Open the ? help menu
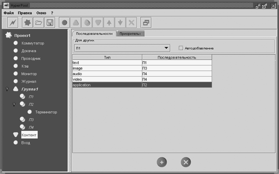This screenshot has width=279, height=174. pyautogui.click(x=52, y=13)
